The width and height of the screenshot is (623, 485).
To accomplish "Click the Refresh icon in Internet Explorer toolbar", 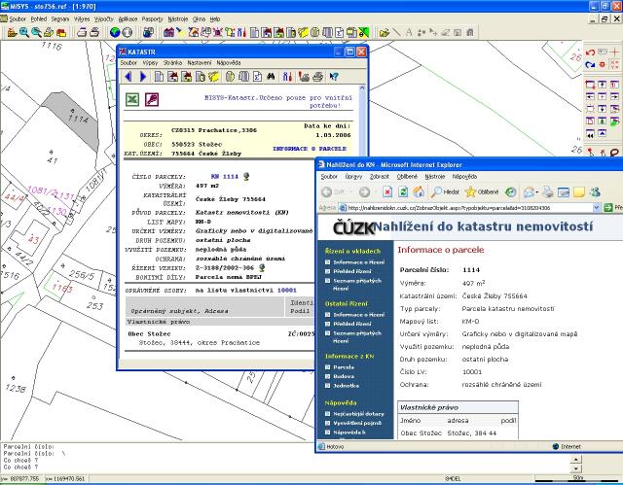I will (x=403, y=192).
